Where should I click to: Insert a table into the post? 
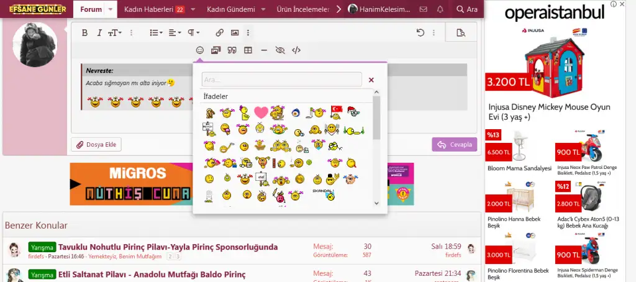(x=248, y=50)
